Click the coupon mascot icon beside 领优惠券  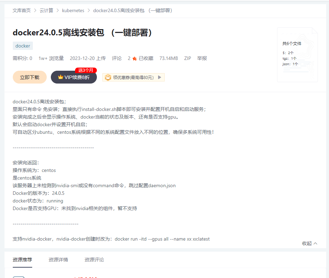(108, 77)
